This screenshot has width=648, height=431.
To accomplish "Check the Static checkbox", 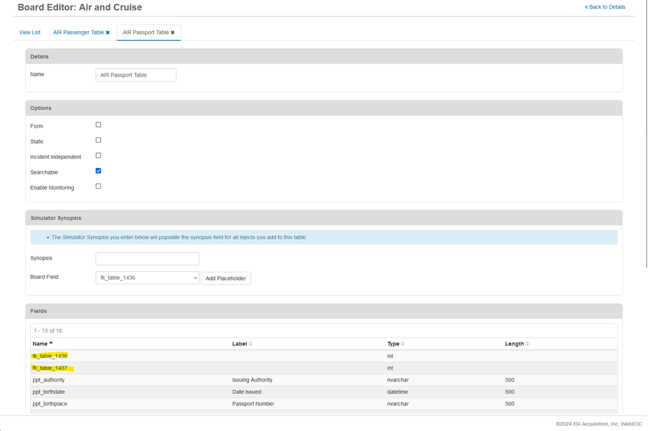I will click(98, 139).
